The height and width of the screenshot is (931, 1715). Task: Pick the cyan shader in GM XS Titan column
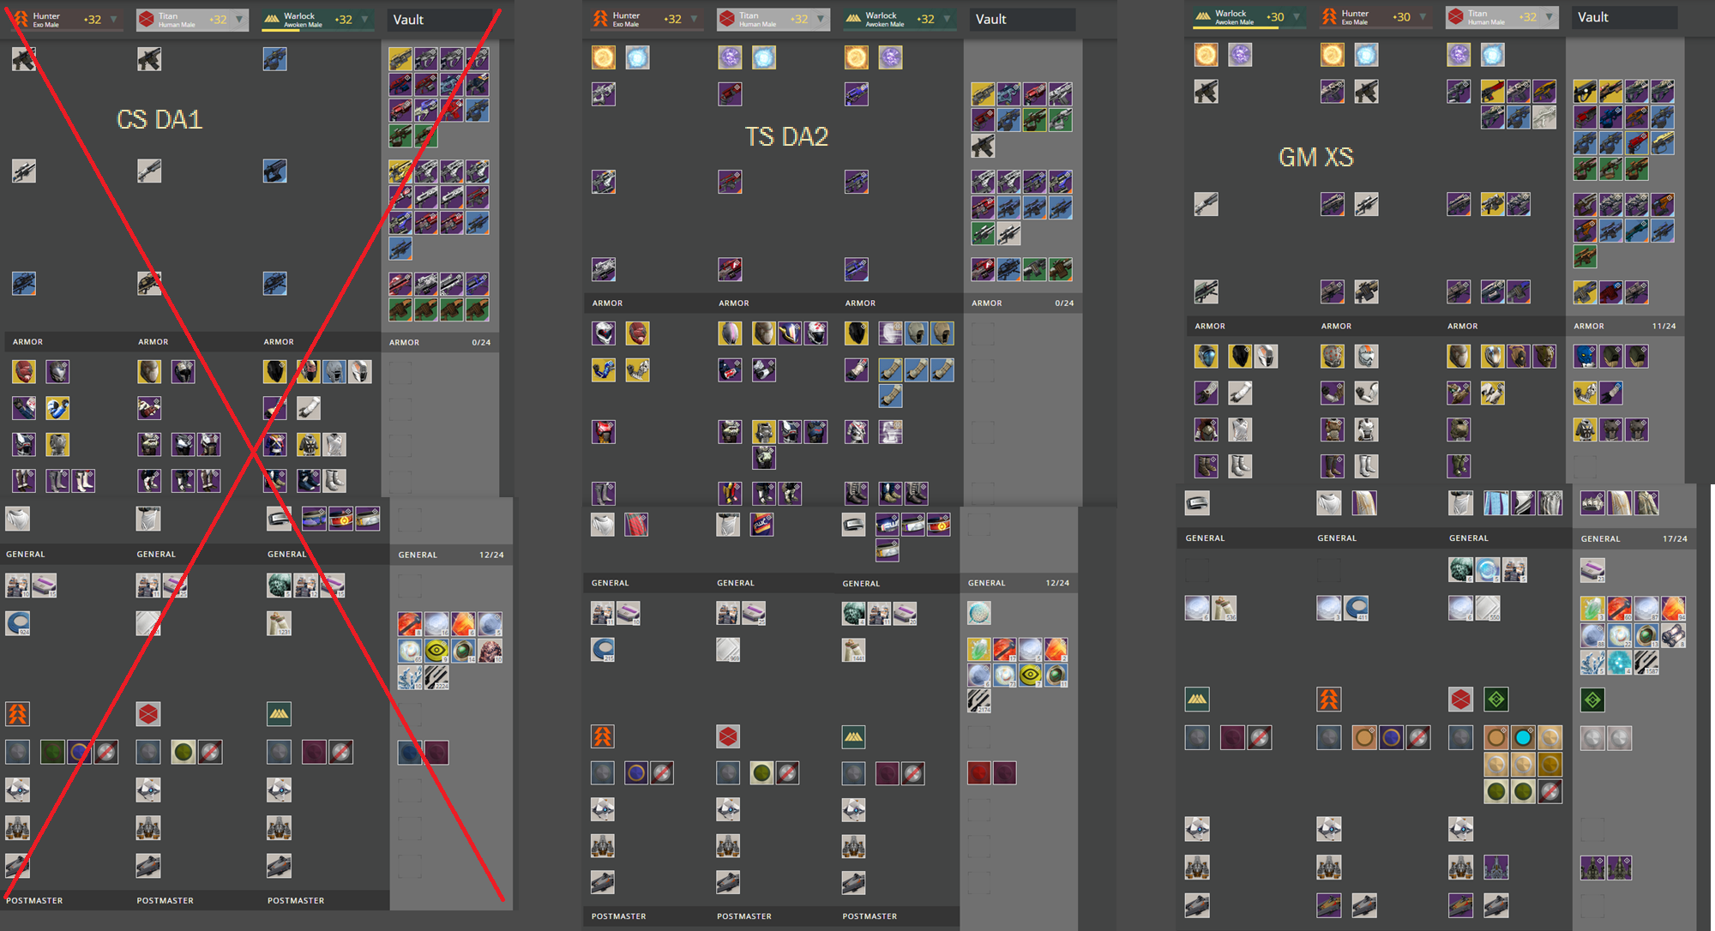(1523, 737)
